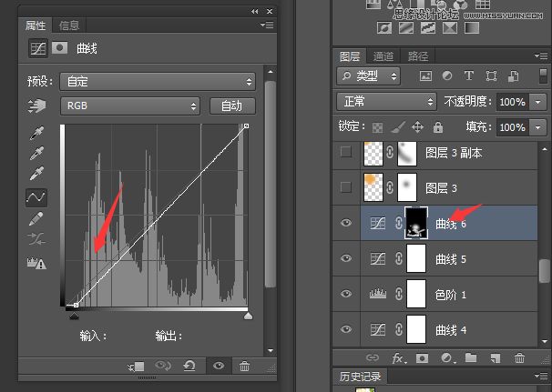Hide the 色阶 1 layer
Image resolution: width=552 pixels, height=392 pixels.
[346, 294]
